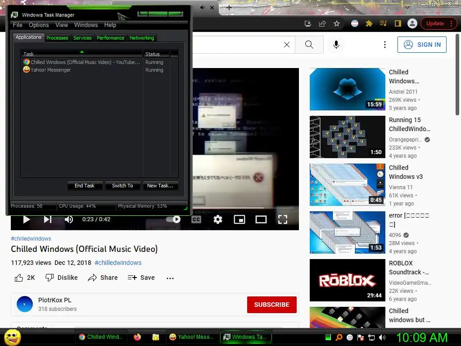Viewport: 461px width, 346px height.
Task: Mute the tab via speaker icon
Action: (x=202, y=8)
